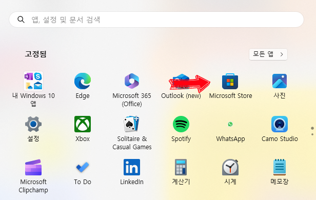Open 계산기 (Calculator)
The height and width of the screenshot is (200, 316).
181,167
